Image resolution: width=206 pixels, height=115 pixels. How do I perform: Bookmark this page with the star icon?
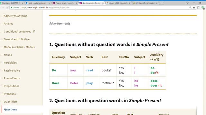click(194, 8)
